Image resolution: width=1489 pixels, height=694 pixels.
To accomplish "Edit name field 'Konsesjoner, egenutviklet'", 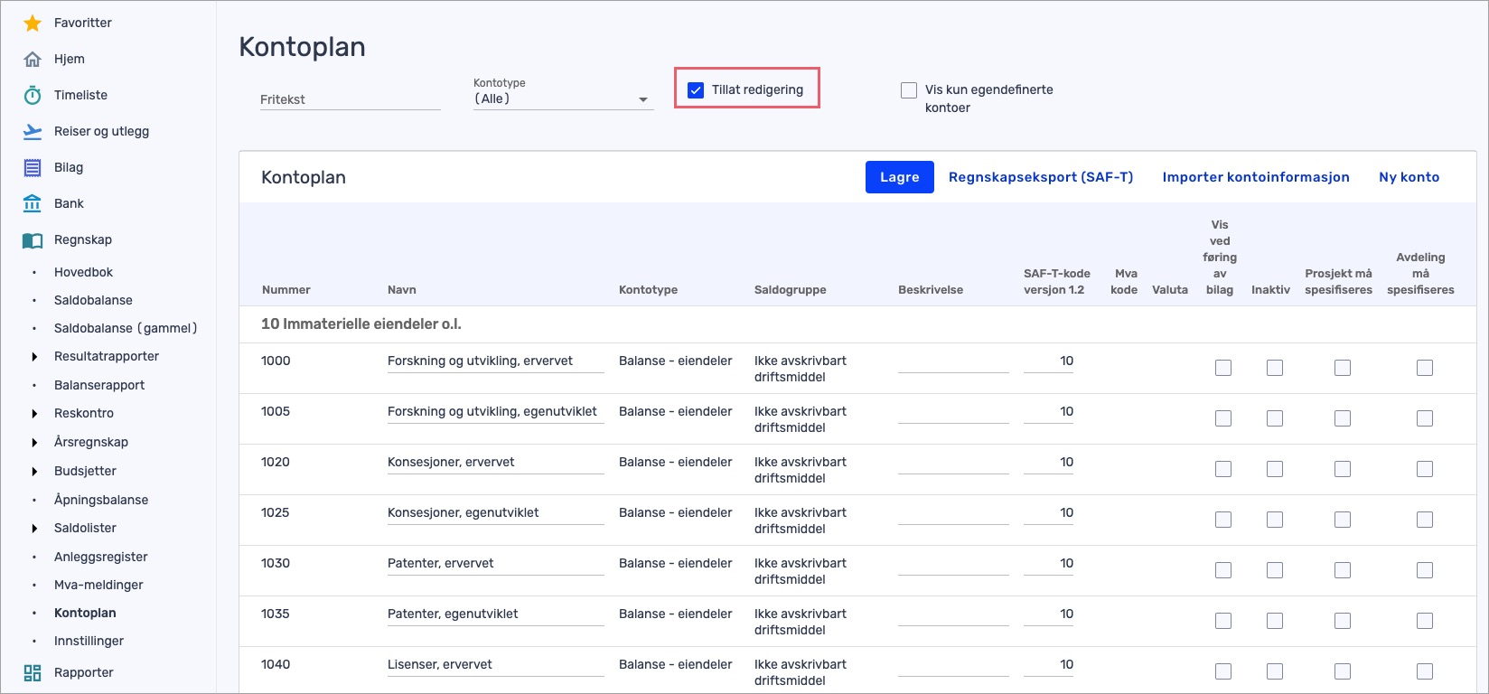I will tap(495, 513).
